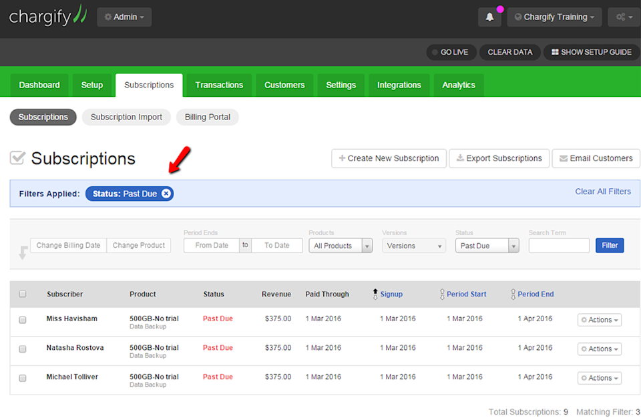641x420 pixels.
Task: Click the blue Filter button
Action: click(610, 245)
